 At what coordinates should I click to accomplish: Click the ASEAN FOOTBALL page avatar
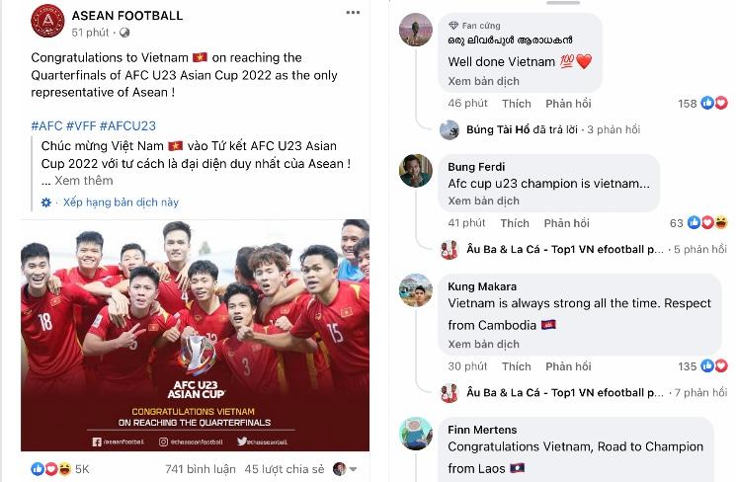(x=47, y=21)
